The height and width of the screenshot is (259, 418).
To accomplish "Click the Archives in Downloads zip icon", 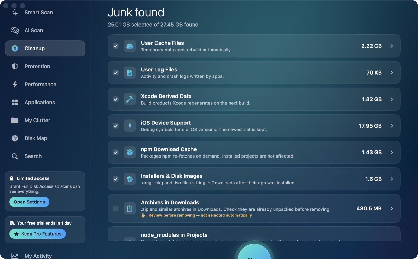I will tap(130, 209).
